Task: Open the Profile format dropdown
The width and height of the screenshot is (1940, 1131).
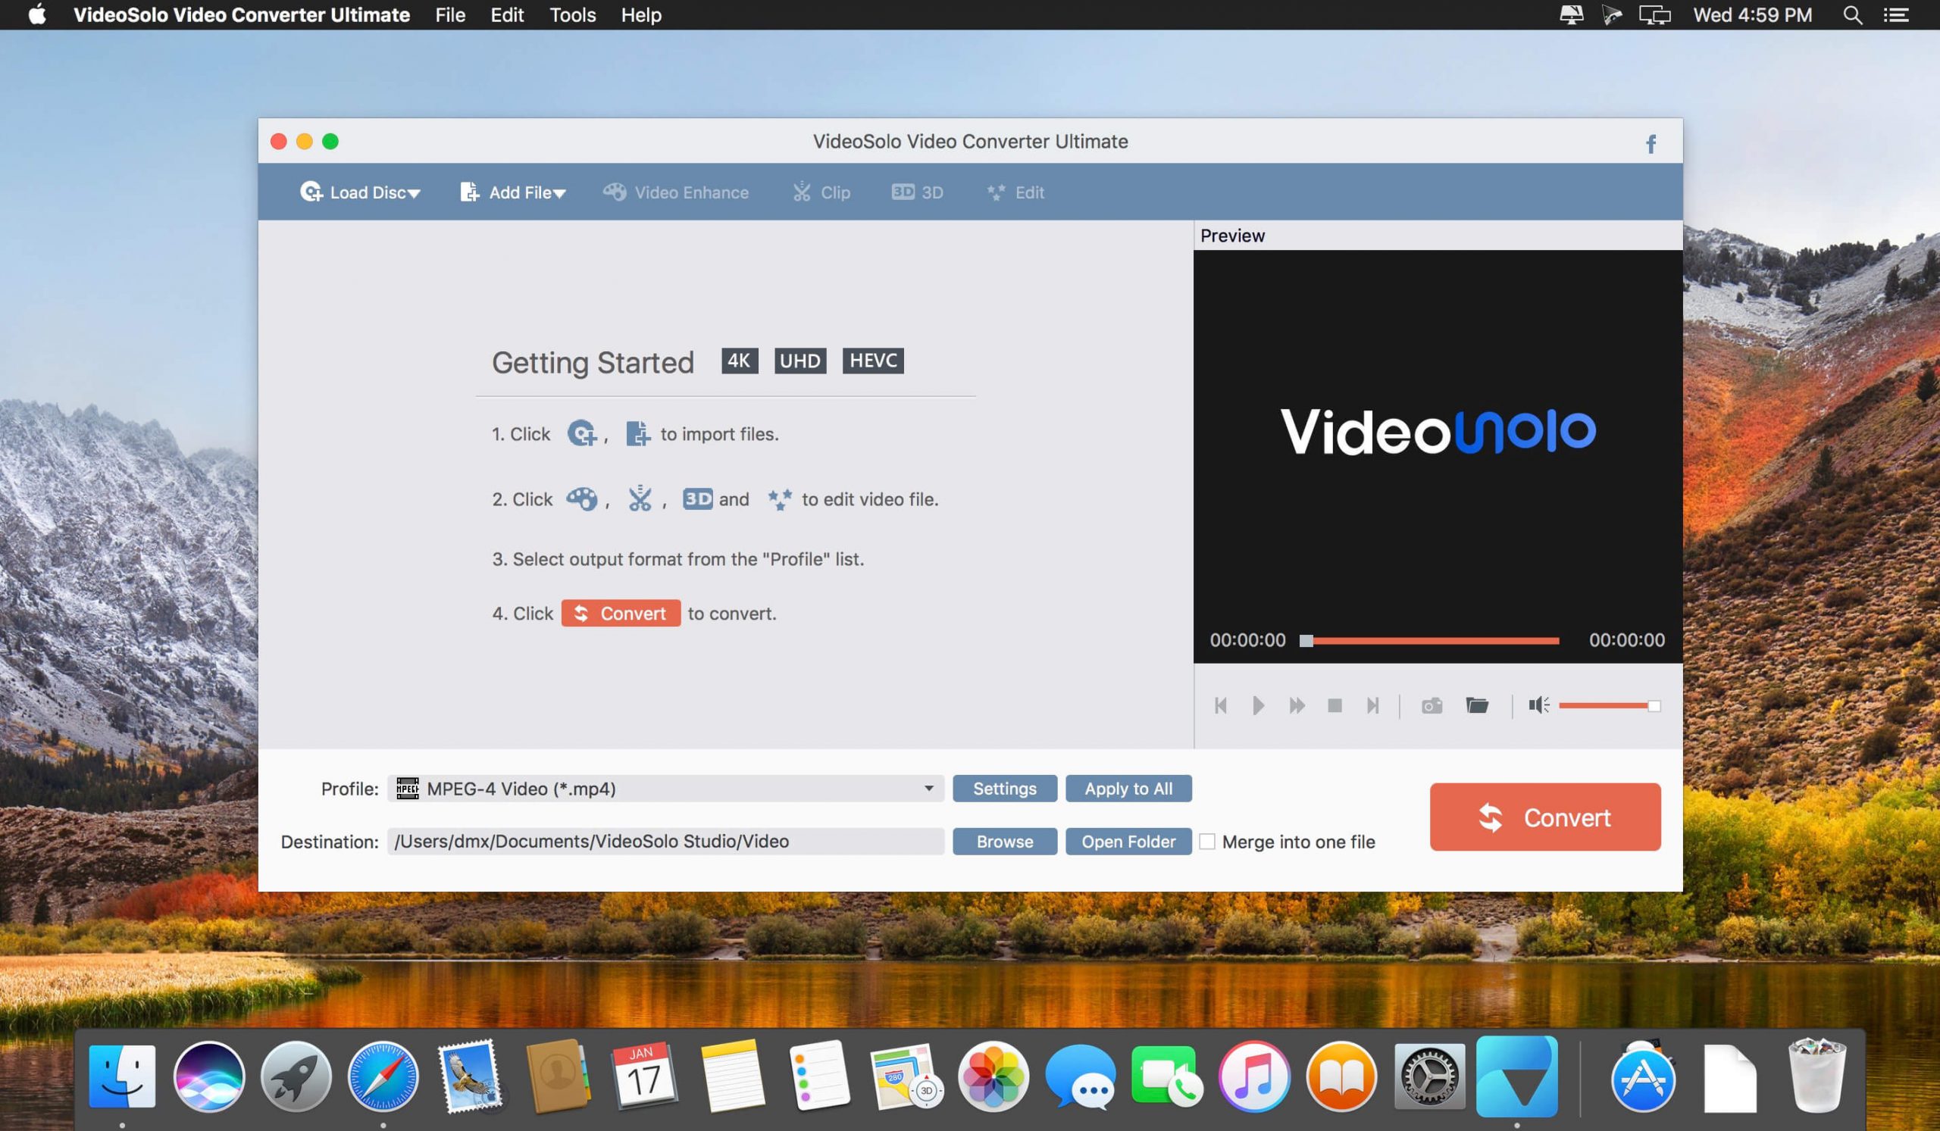Action: (928, 788)
